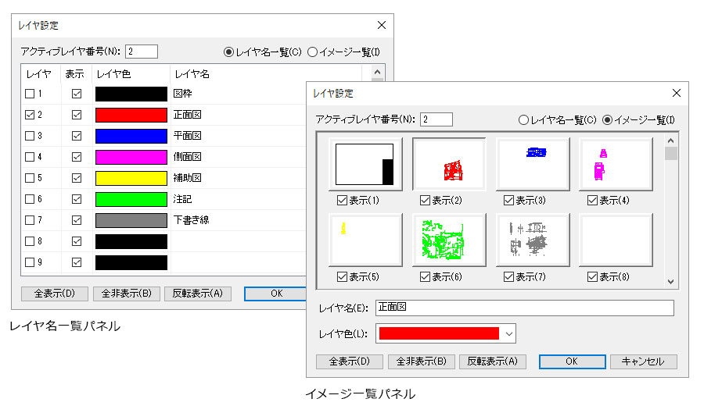Screen dimensions: 704x413
Task: Select the magenta layer 4 thumbnail
Action: [x=616, y=165]
